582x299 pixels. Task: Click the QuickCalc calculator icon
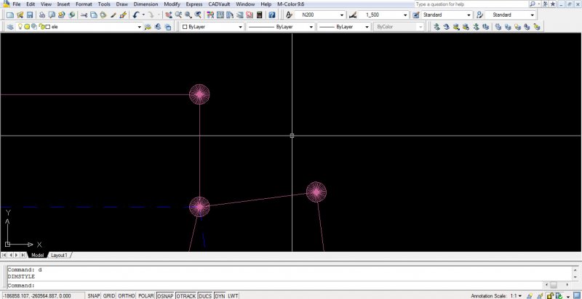click(259, 15)
